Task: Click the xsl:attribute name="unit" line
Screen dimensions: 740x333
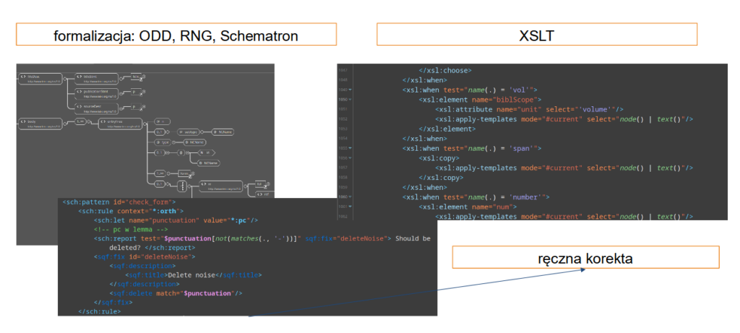Action: tap(529, 109)
